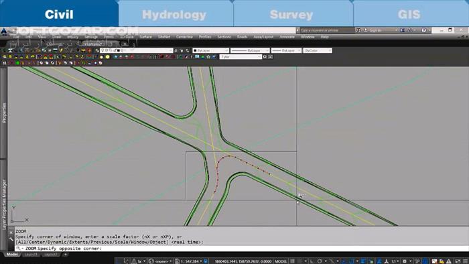Click the Customization menu icon at status bar end
Screen dimensions: 469x264
466,261
